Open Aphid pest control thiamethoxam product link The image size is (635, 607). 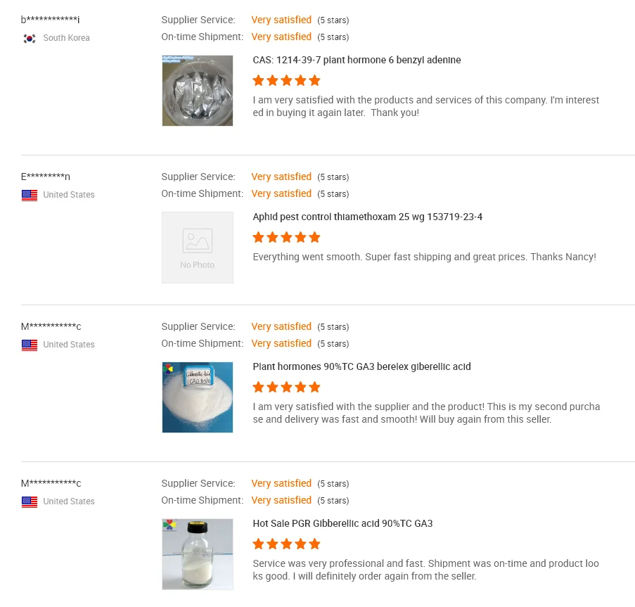[367, 217]
